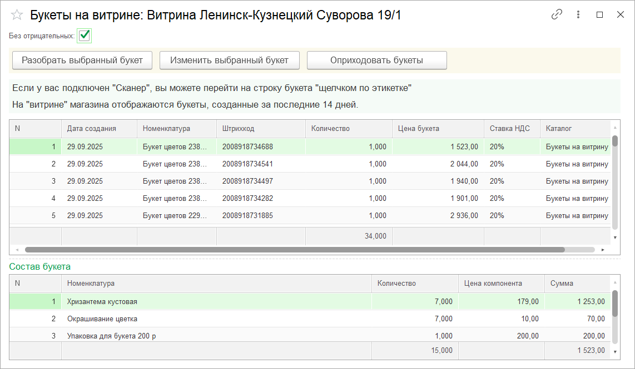Maximize the window using the square icon

[599, 15]
